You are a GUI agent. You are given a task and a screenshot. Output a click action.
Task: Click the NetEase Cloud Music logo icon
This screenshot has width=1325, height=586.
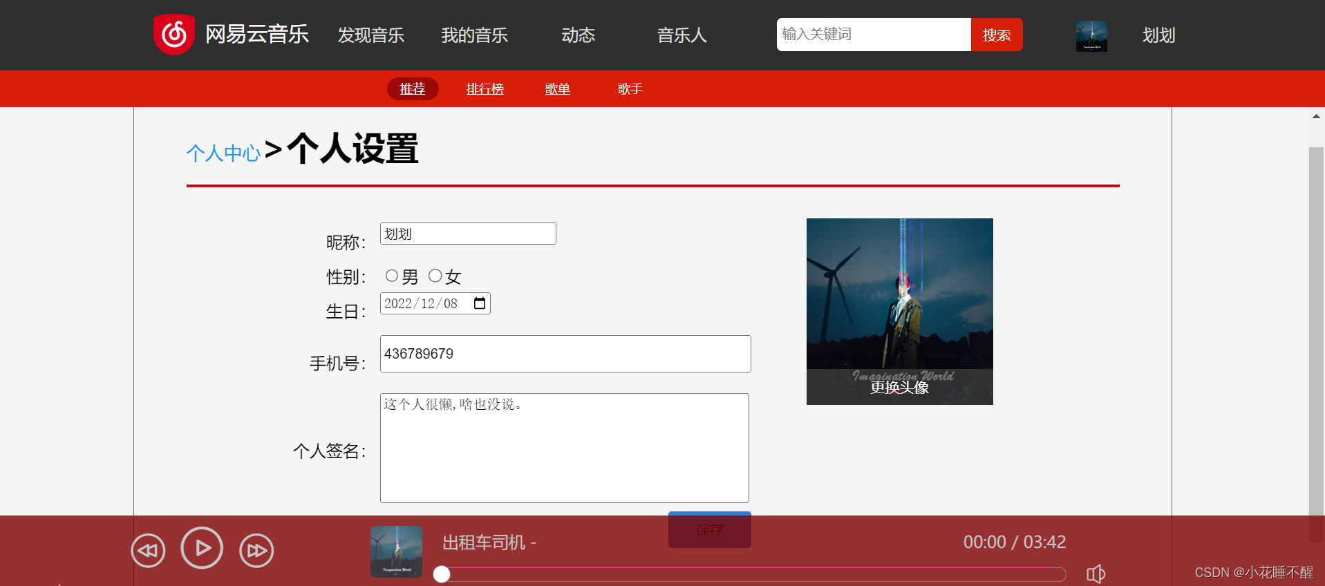173,35
